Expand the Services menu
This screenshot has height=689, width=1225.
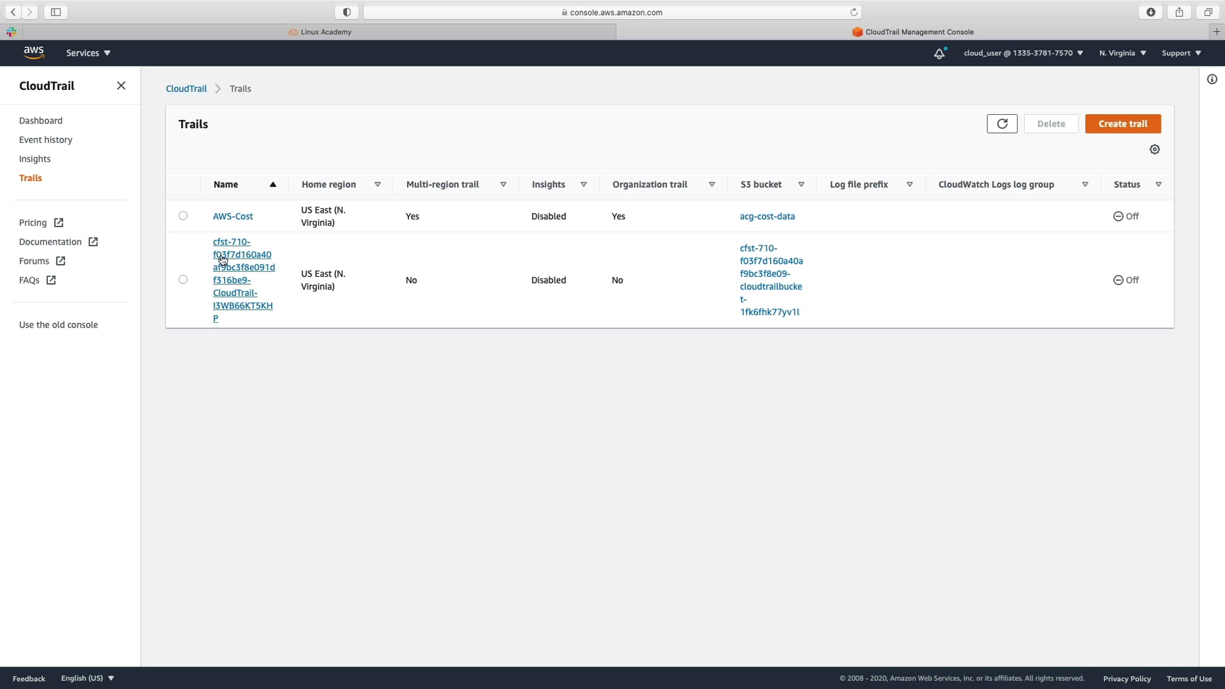88,53
